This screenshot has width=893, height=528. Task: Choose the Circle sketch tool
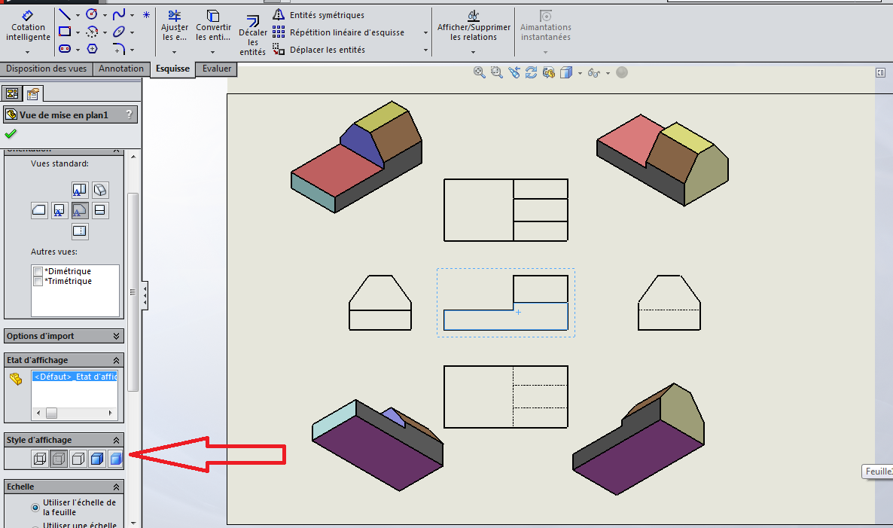point(92,15)
